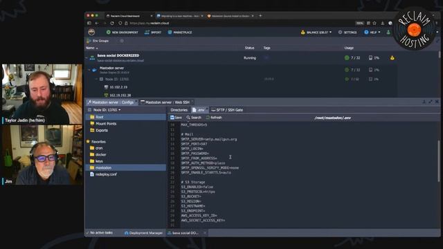
Task: Click the Favorites star heading
Action: click(x=96, y=141)
